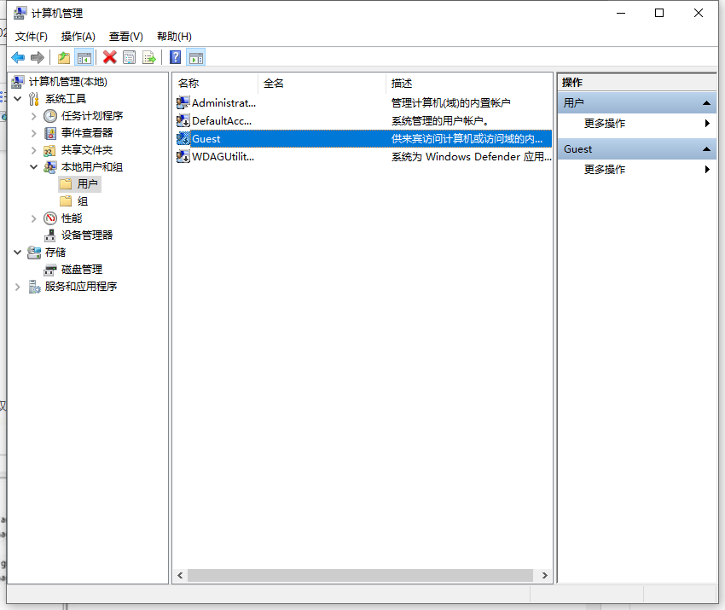Open the 操作(A) menu
This screenshot has width=725, height=610.
tap(78, 37)
